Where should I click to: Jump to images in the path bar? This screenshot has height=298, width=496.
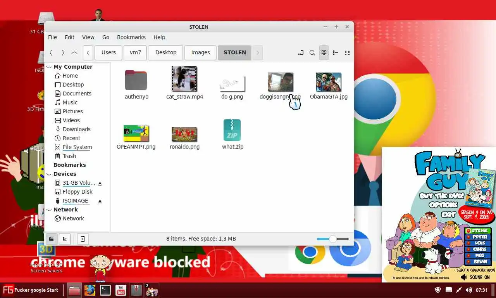pyautogui.click(x=200, y=53)
